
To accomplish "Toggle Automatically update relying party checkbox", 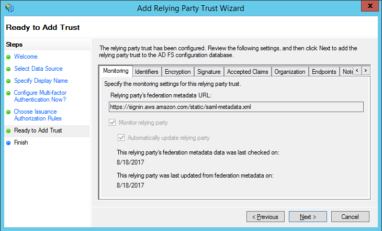I will [121, 138].
